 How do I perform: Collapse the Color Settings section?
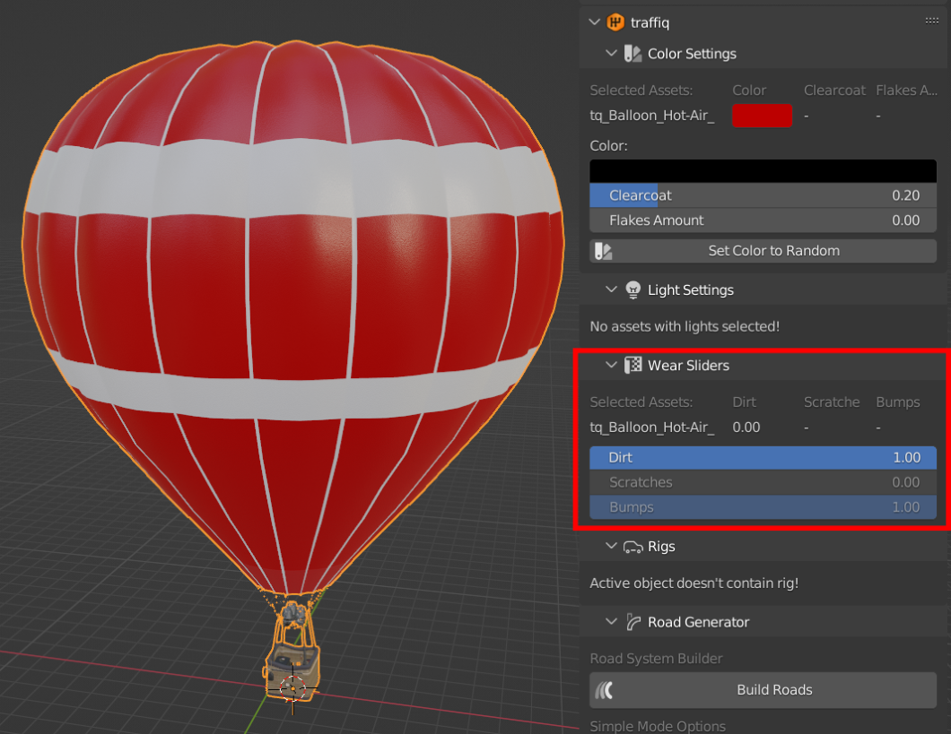coord(611,54)
